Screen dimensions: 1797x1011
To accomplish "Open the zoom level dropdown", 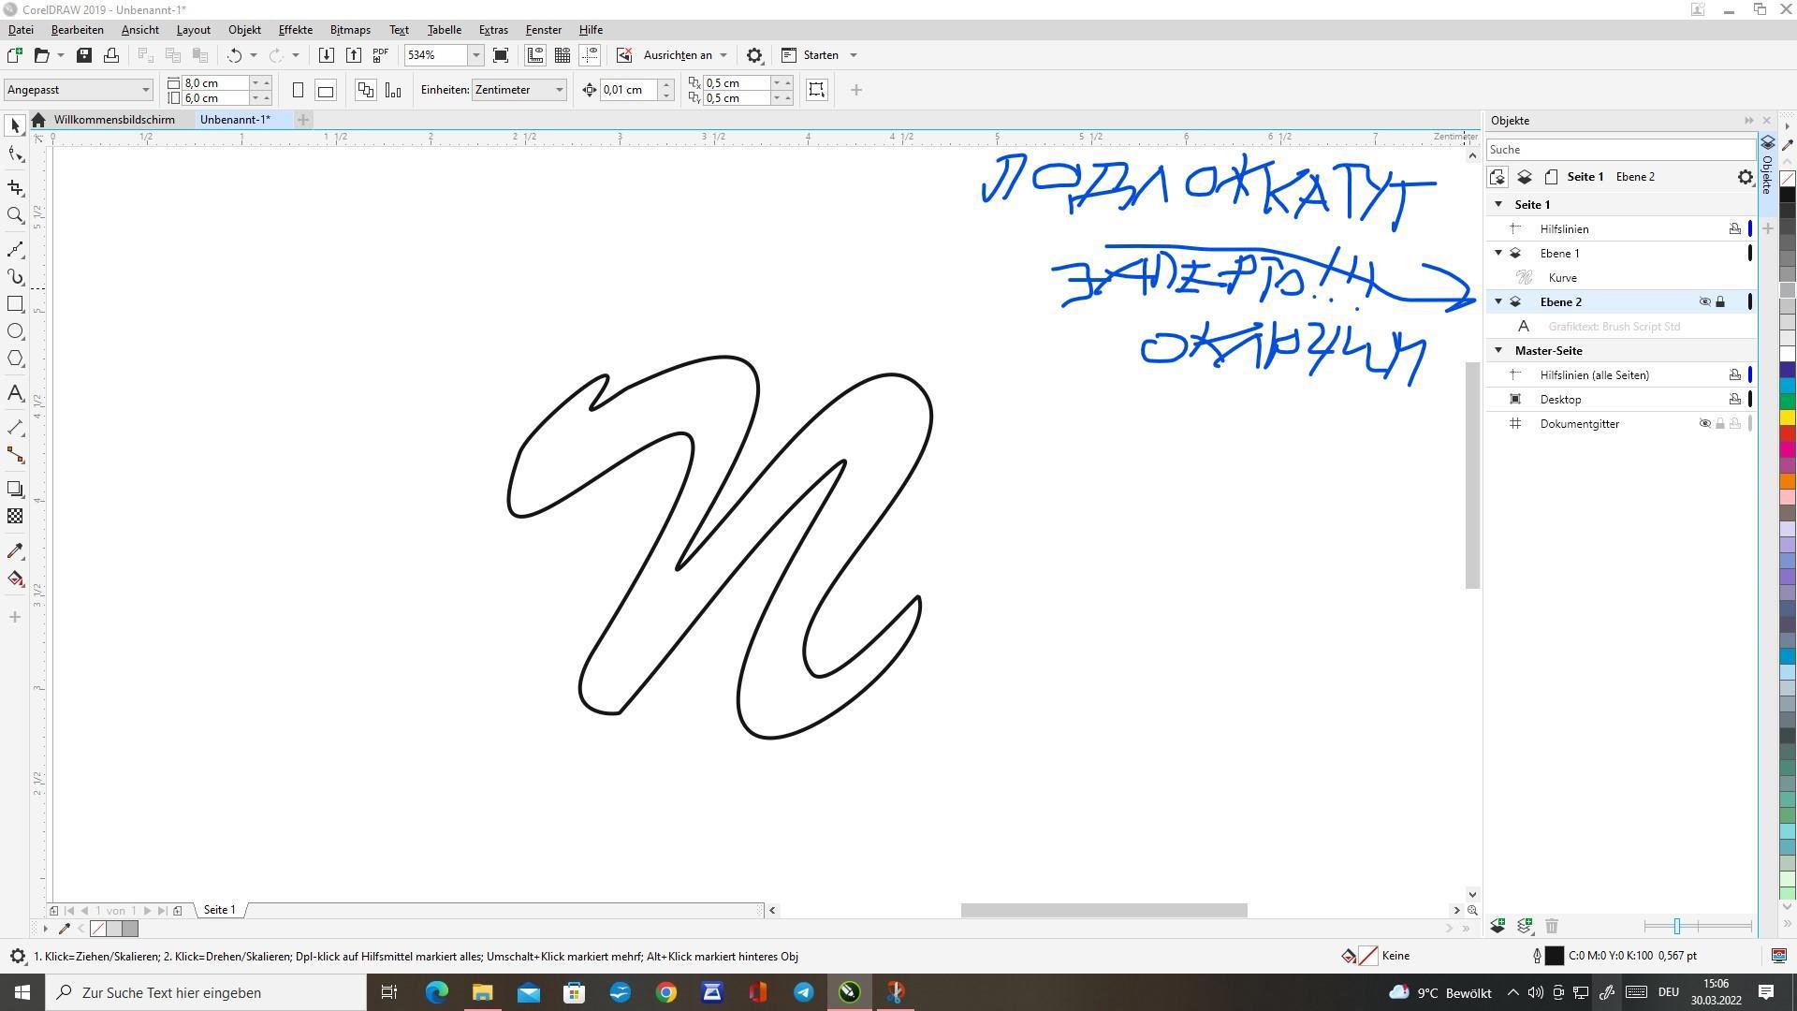I will (475, 55).
